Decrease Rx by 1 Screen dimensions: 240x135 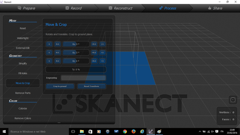tap(49, 44)
